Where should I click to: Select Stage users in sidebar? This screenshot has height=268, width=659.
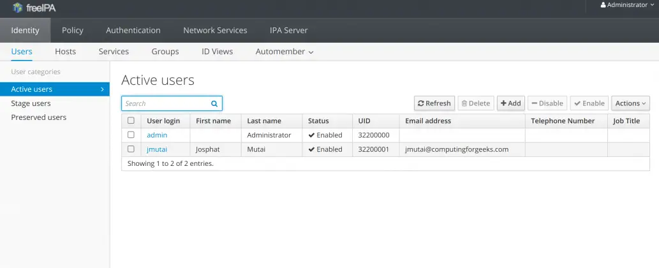31,103
